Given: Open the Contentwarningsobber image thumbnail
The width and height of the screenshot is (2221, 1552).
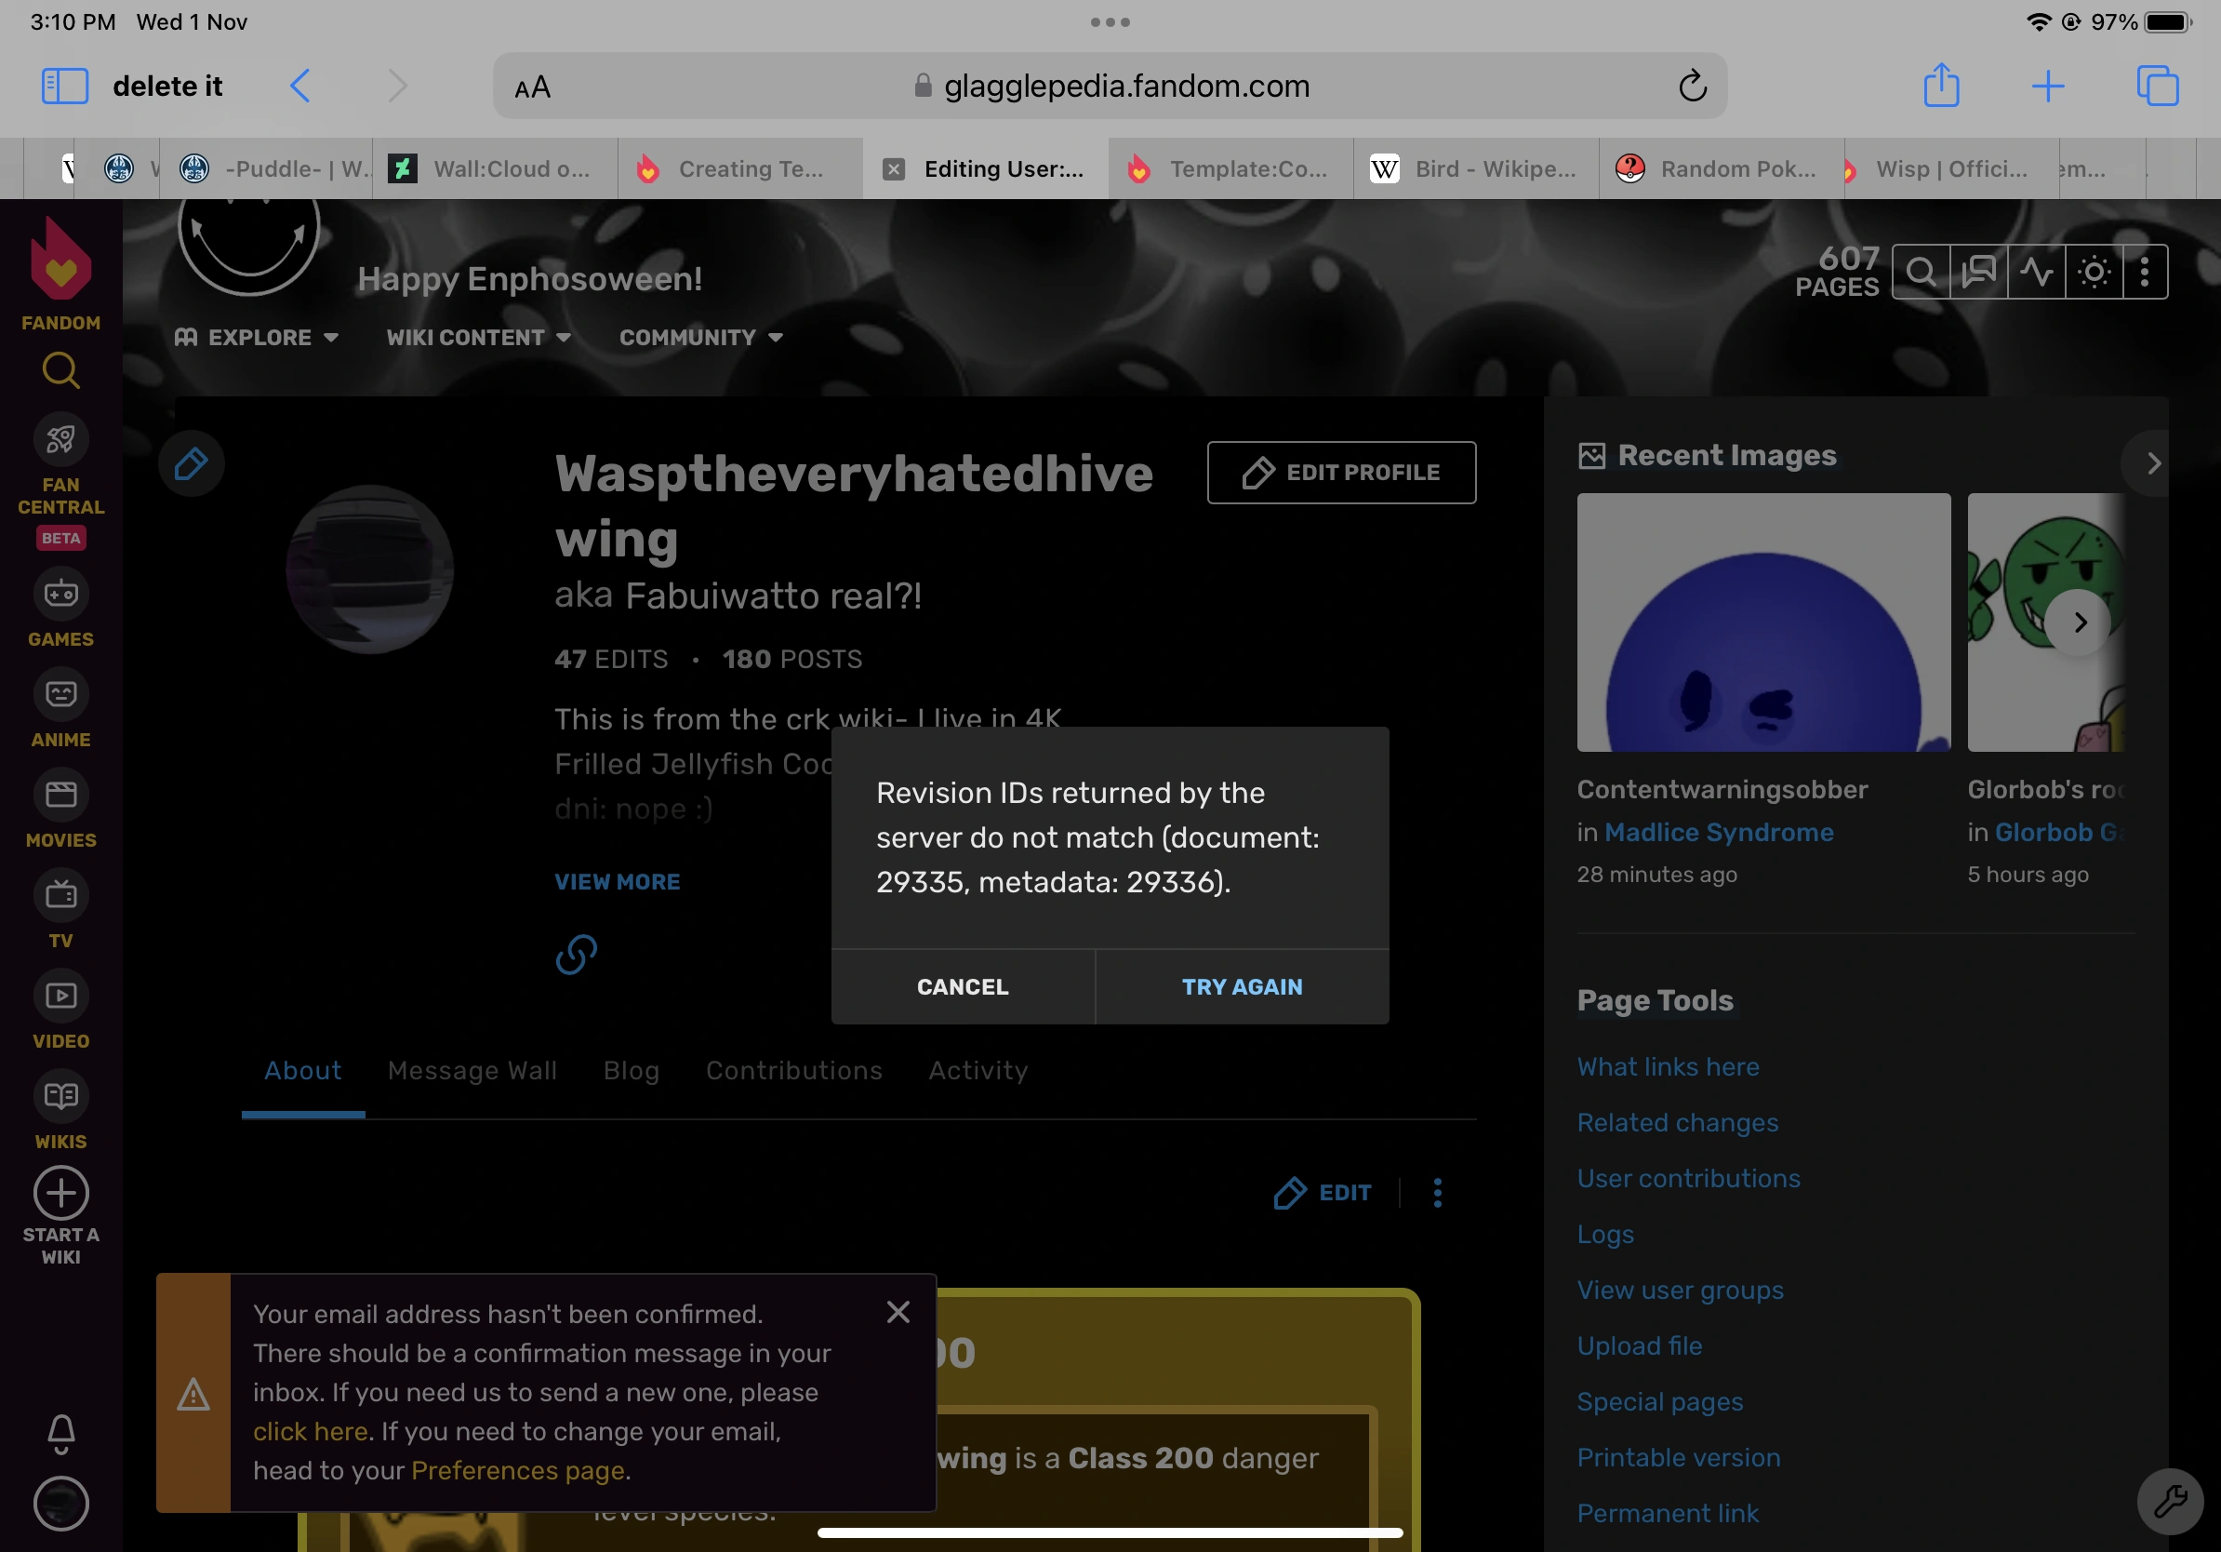Looking at the screenshot, I should click(1762, 622).
